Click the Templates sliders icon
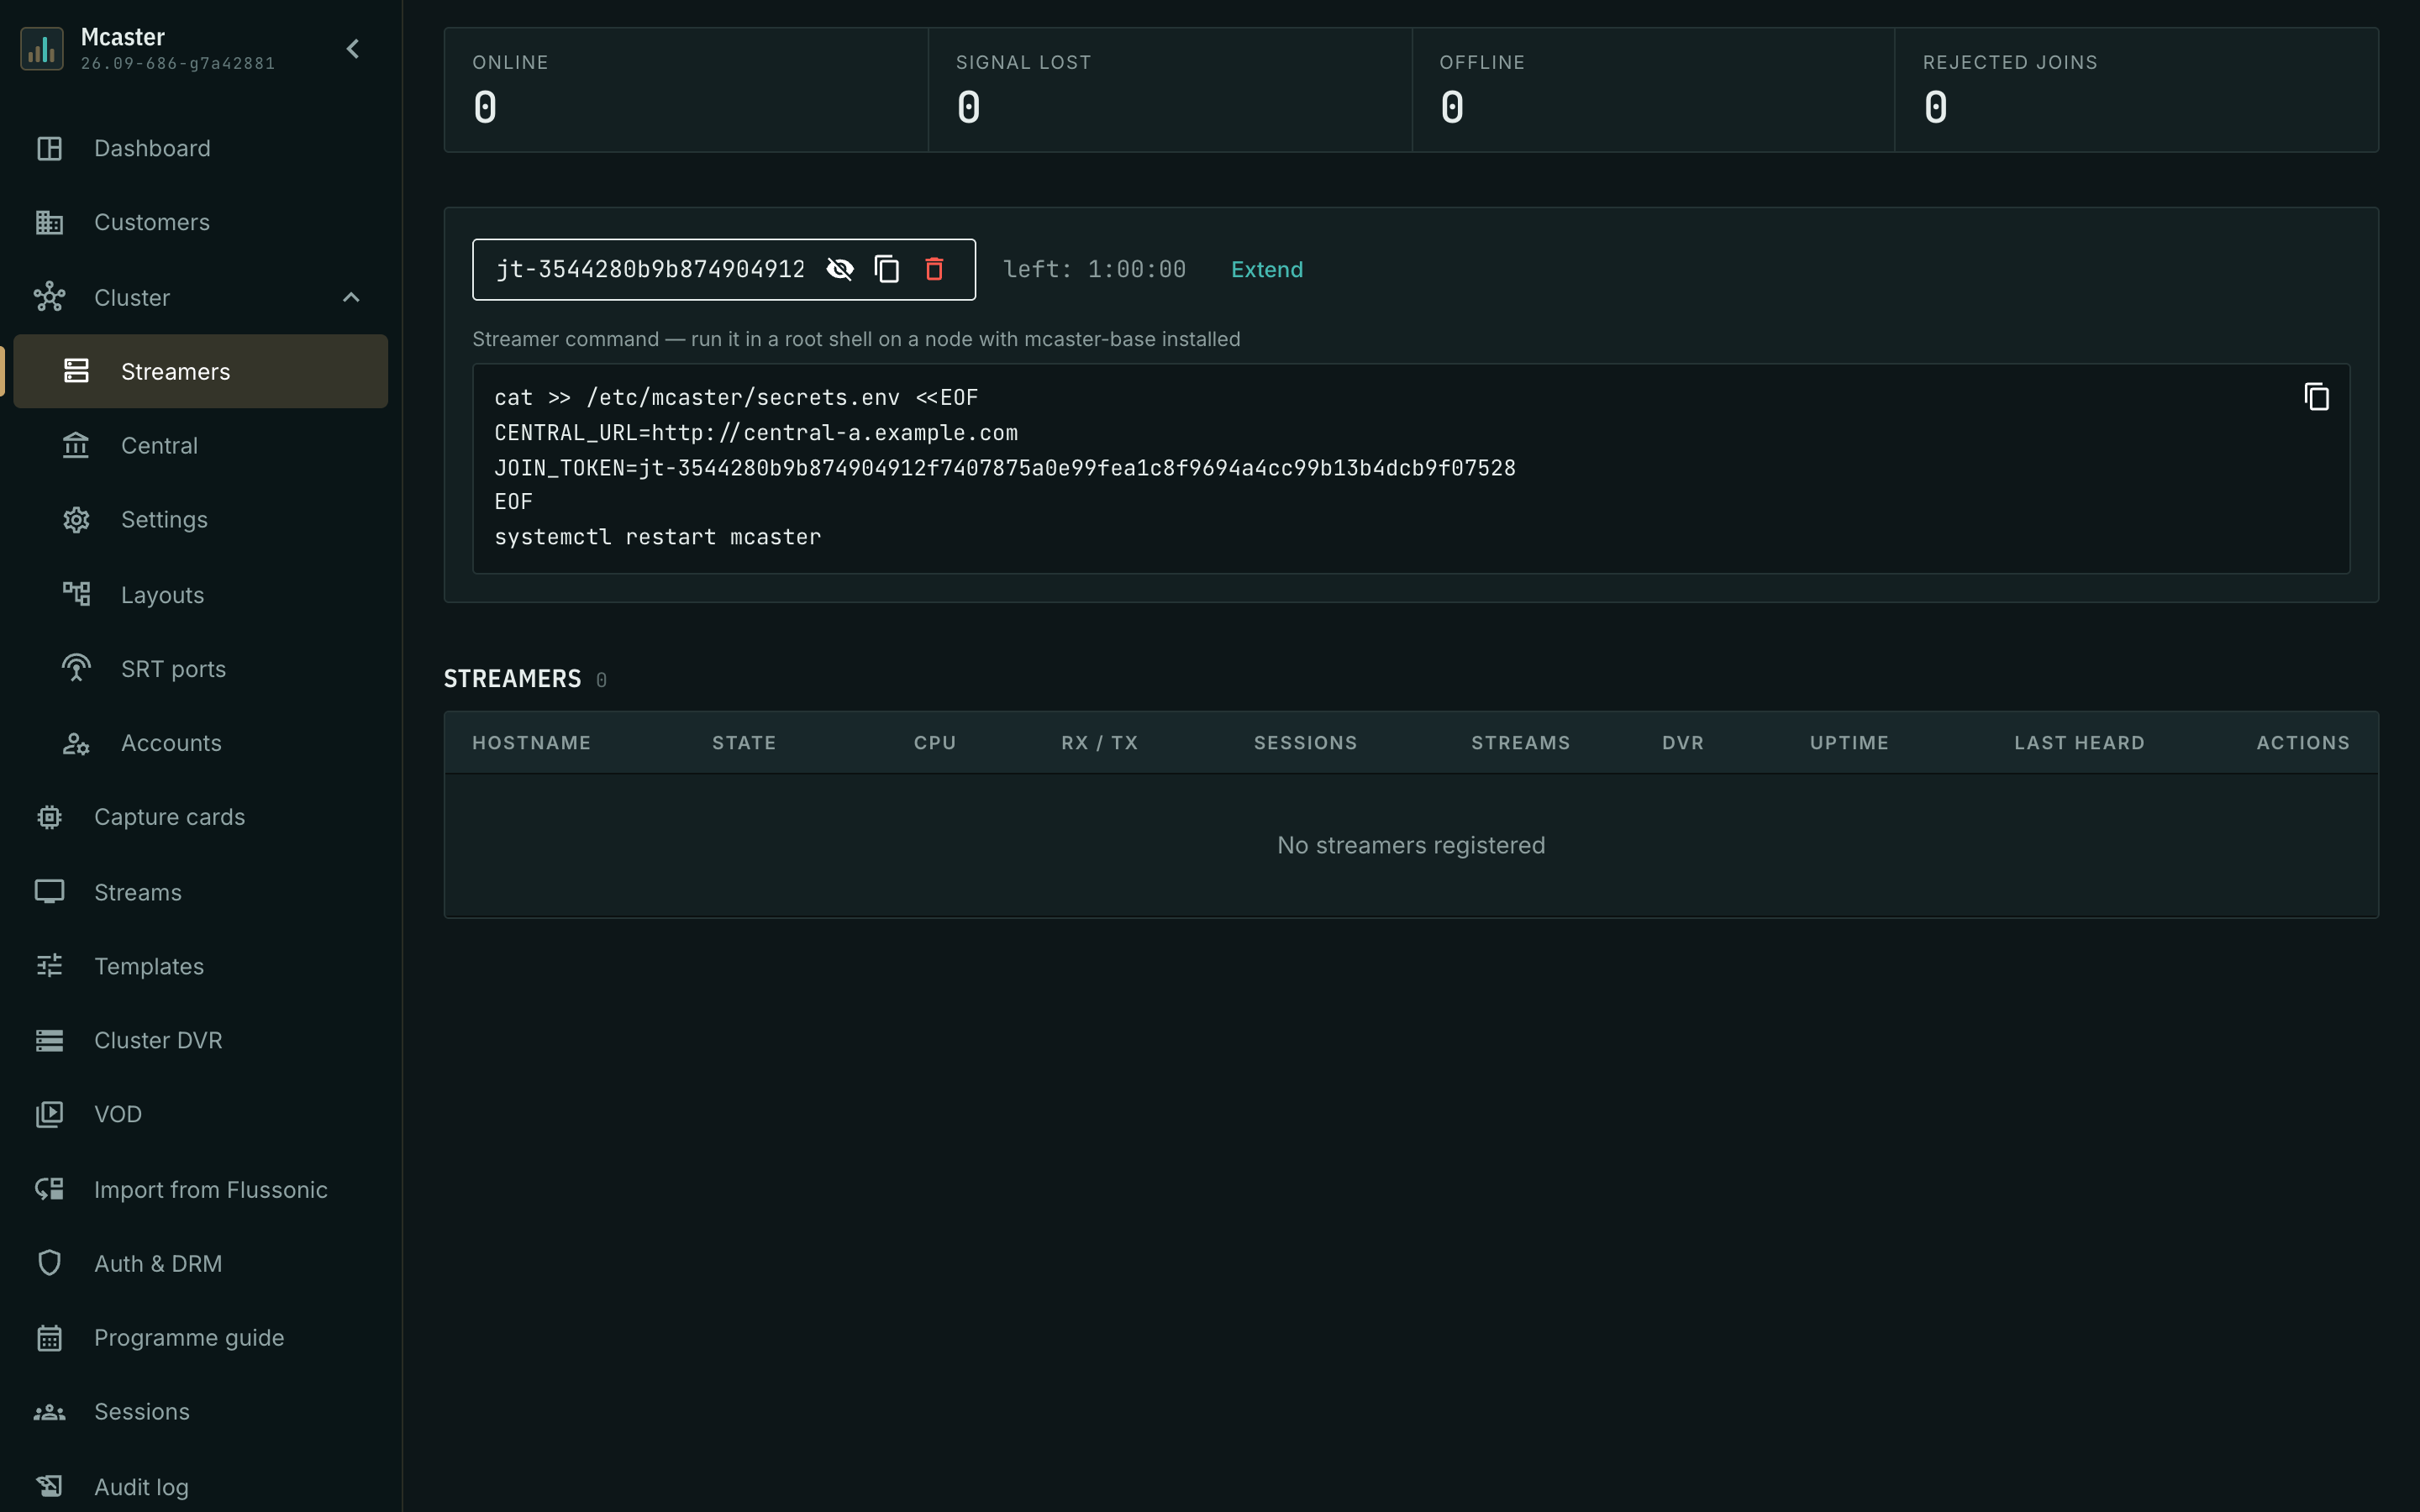This screenshot has height=1512, width=2420. (x=49, y=966)
